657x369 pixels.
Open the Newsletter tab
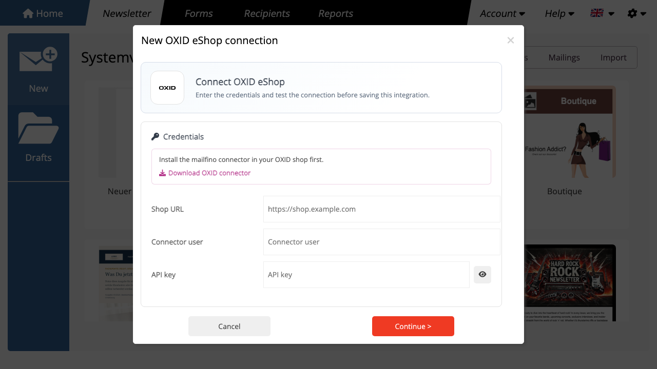(x=127, y=13)
